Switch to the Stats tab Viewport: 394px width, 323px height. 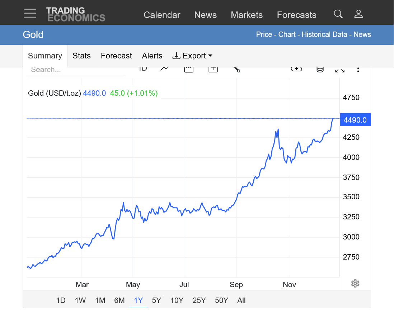coord(81,56)
